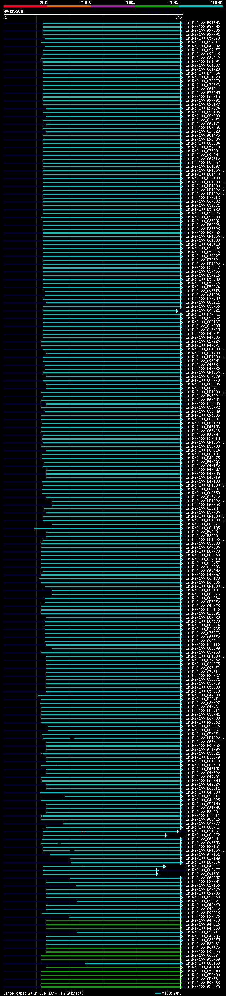Select label UniRef100_Q8L804
Screen dimensions: 226x996
[x=202, y=143]
